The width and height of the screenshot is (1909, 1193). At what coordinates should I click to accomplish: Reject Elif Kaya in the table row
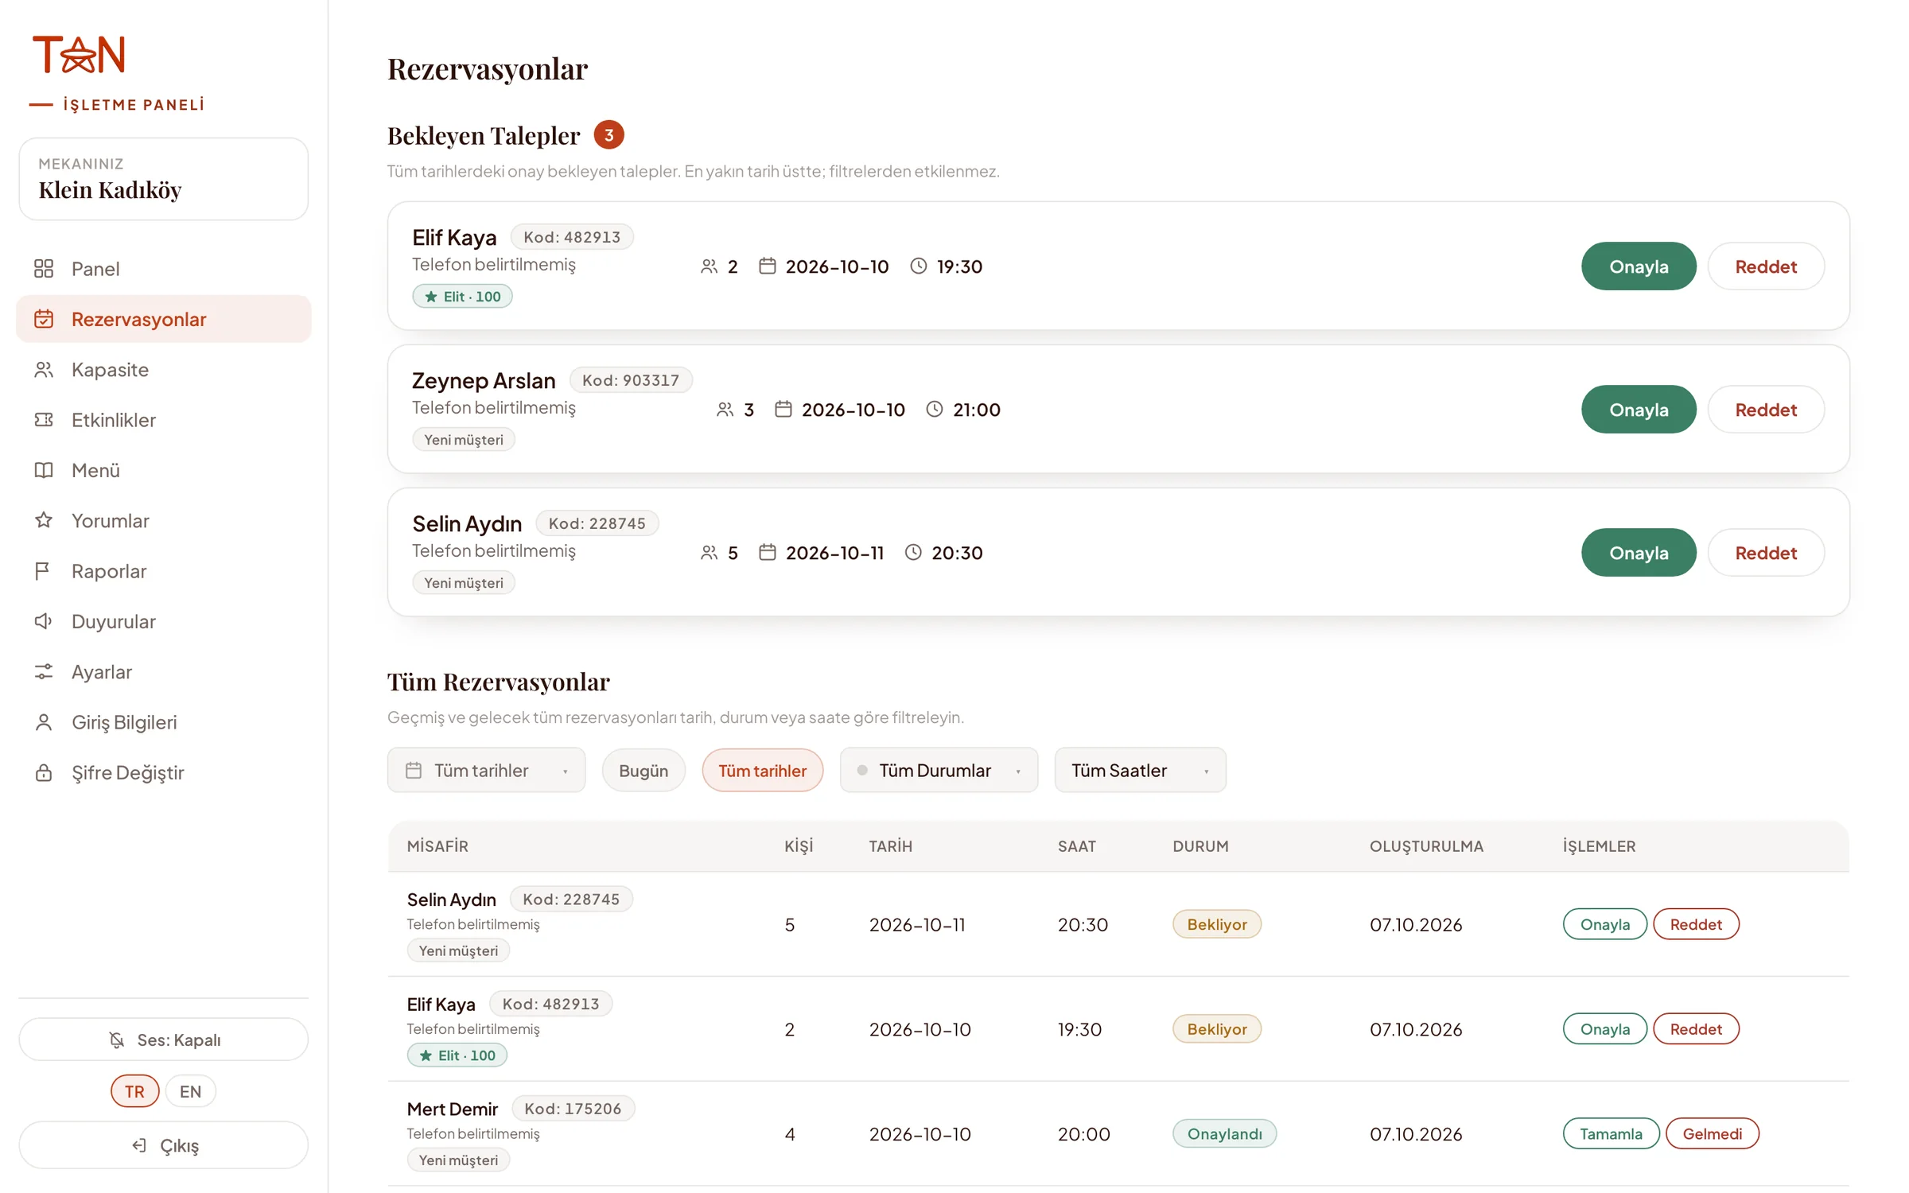pos(1696,1029)
